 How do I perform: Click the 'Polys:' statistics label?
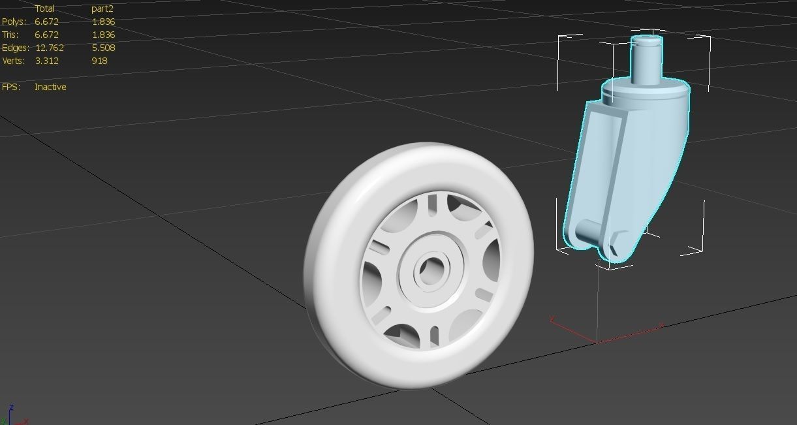tap(14, 22)
